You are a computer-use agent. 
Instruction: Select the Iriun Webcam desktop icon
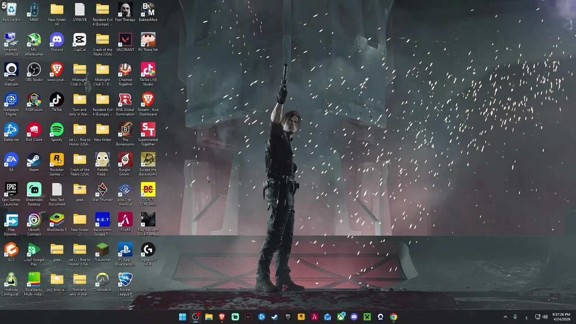click(x=11, y=74)
